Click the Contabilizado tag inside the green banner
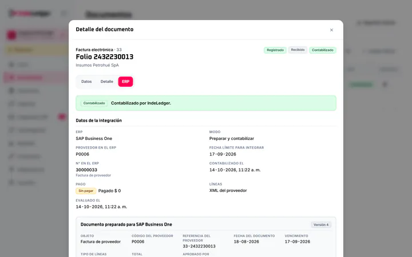The image size is (412, 257). point(94,103)
